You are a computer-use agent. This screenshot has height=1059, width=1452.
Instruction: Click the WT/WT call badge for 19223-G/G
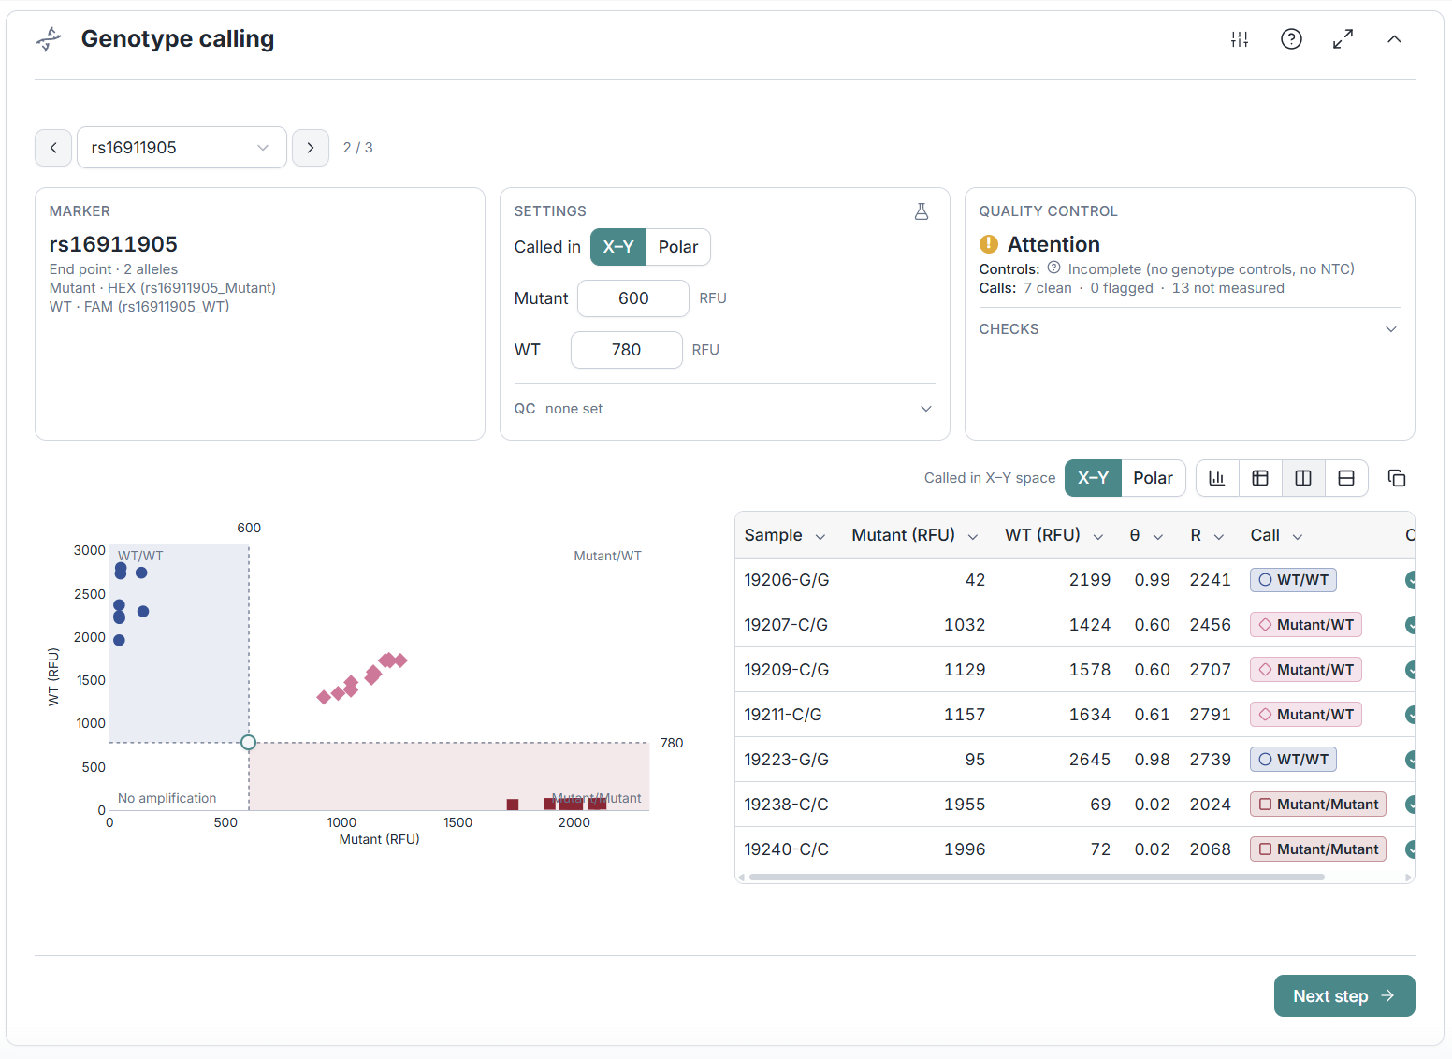click(1293, 760)
